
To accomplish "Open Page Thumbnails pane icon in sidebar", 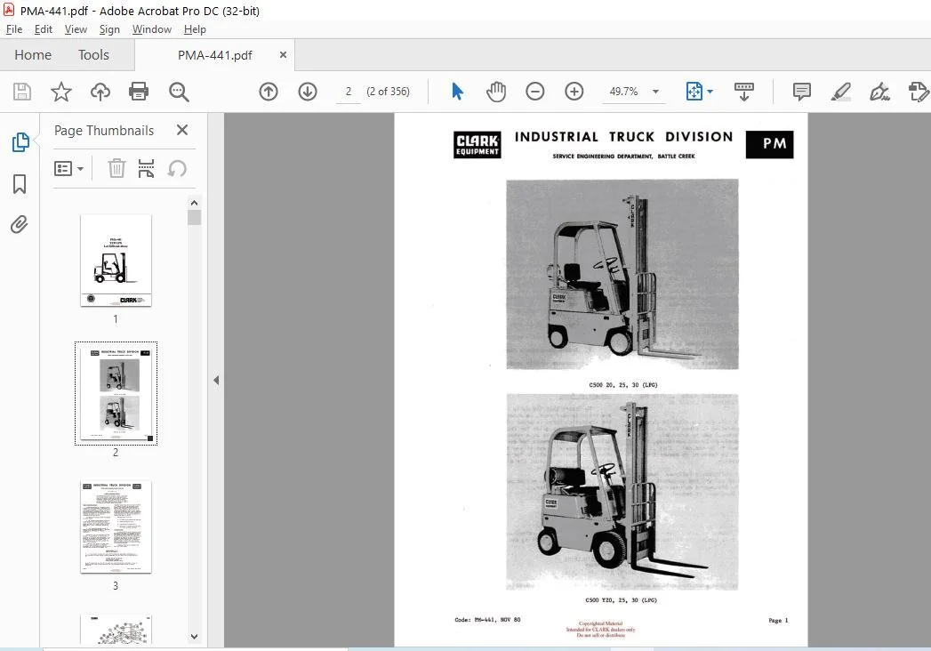I will (x=20, y=142).
